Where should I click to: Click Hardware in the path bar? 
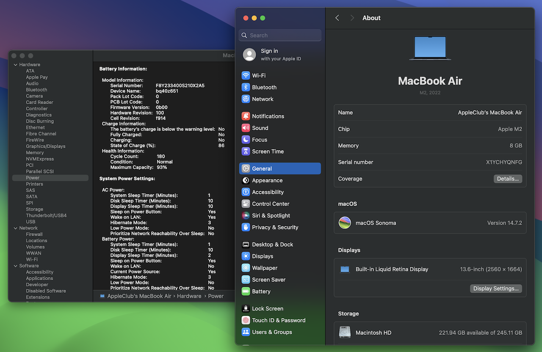[189, 296]
